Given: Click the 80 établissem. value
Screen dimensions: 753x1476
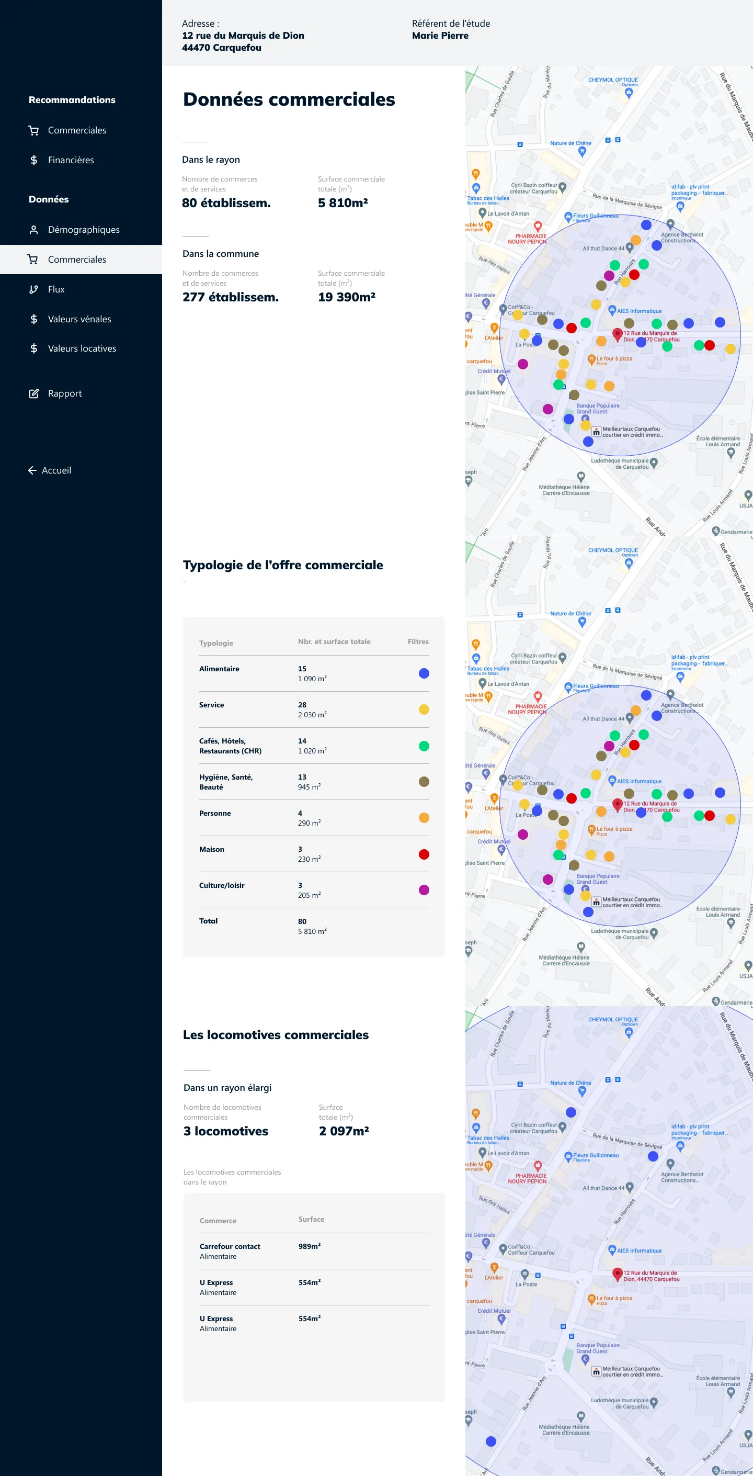Looking at the screenshot, I should (226, 203).
